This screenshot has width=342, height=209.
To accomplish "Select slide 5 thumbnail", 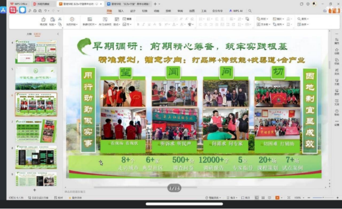I will (x=36, y=78).
